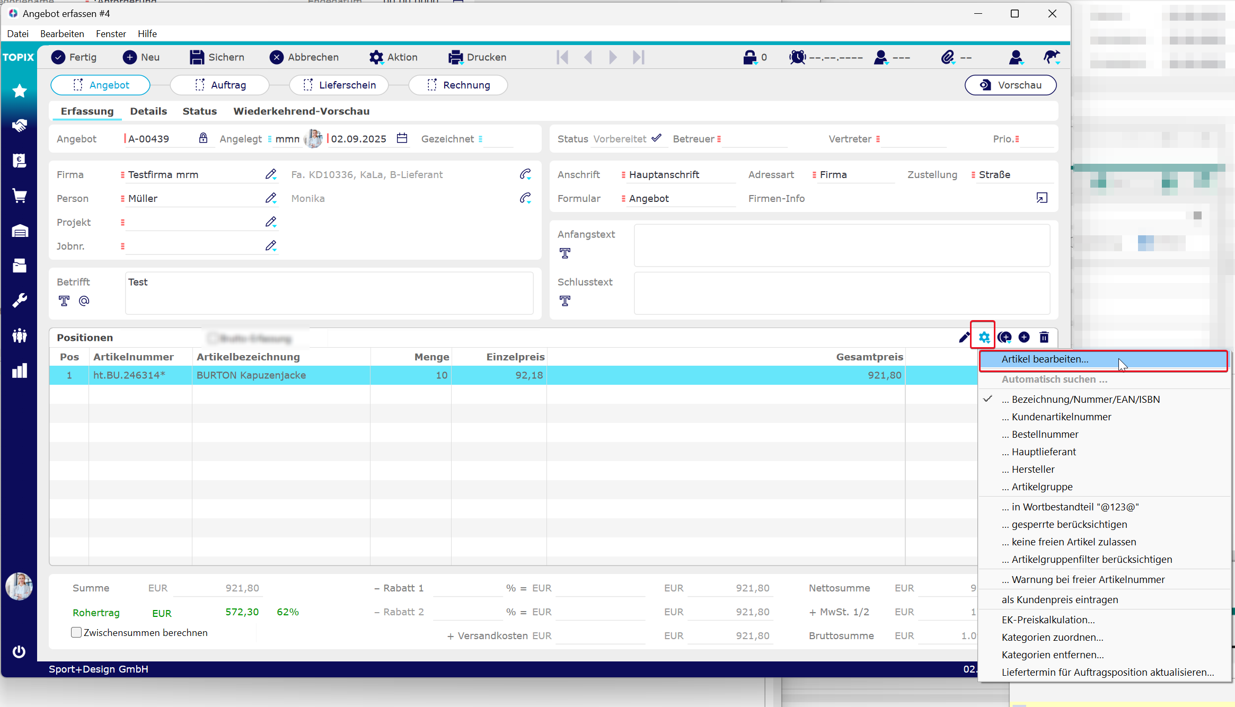1235x707 pixels.
Task: Choose Artikel bearbeiten... menu entry
Action: click(1103, 359)
